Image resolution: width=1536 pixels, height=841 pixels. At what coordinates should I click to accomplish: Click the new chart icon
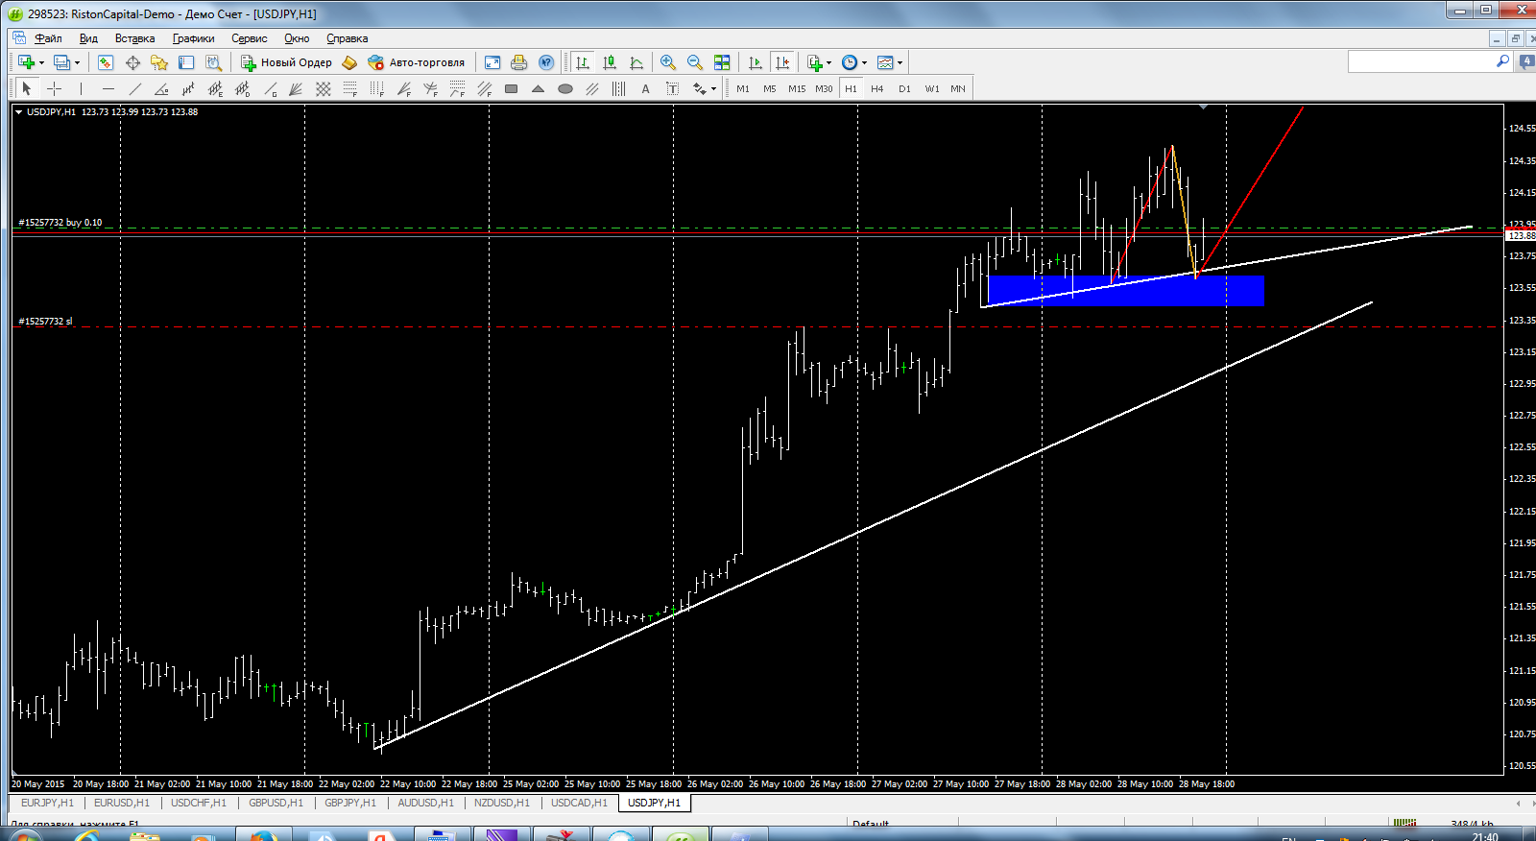click(26, 62)
